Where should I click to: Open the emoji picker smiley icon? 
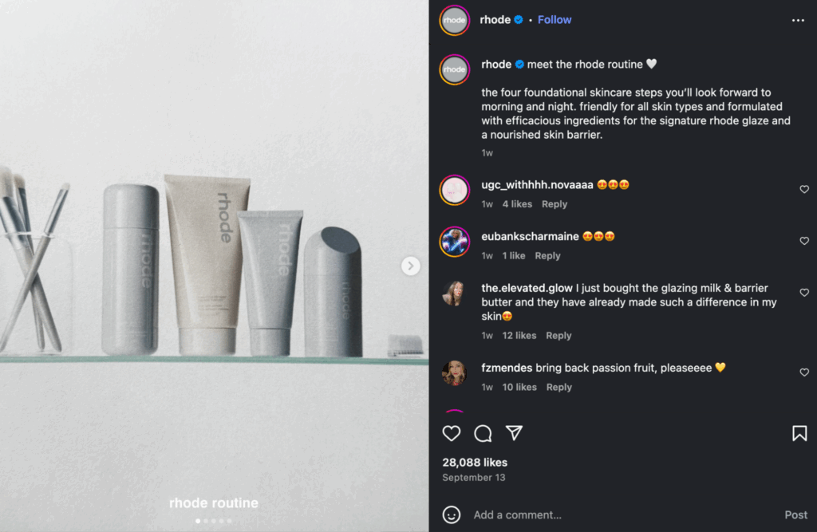452,514
